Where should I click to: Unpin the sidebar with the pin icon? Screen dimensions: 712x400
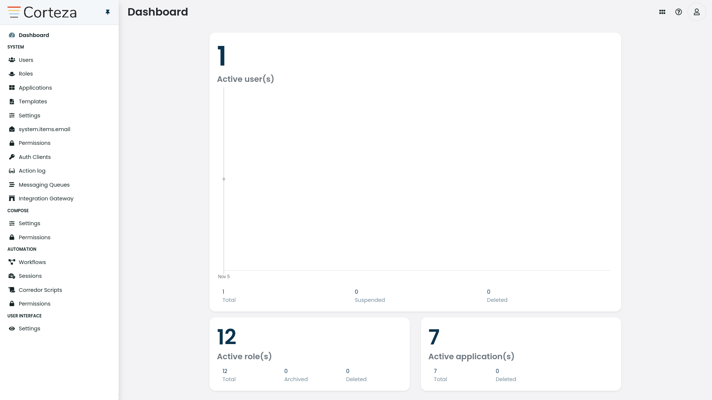108,12
